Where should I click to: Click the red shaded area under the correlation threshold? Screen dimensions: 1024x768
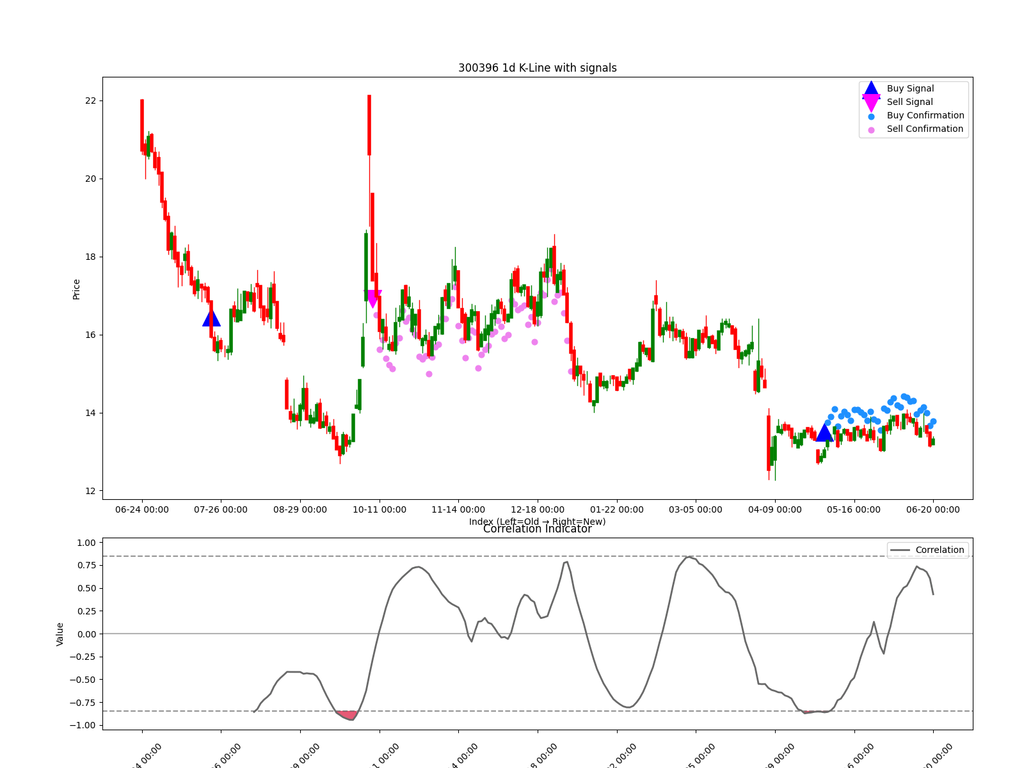[x=348, y=714]
